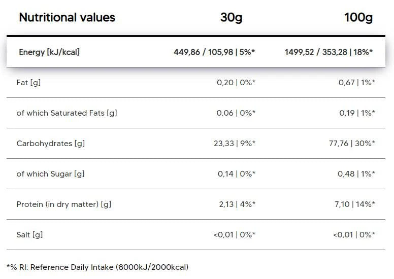
Task: Click the 2,13 | 4% protein value
Action: 236,204
